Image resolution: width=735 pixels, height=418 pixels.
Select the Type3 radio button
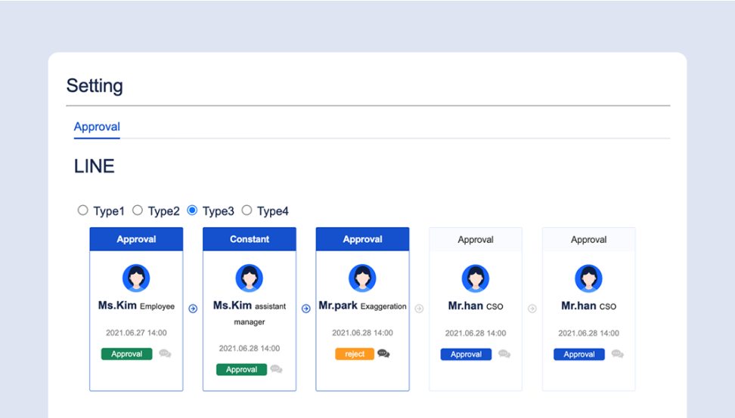192,211
